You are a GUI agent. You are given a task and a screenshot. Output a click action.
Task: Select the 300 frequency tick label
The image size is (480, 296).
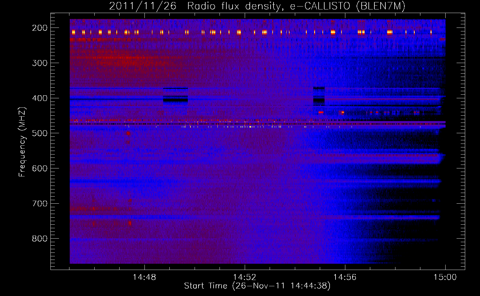coord(40,63)
